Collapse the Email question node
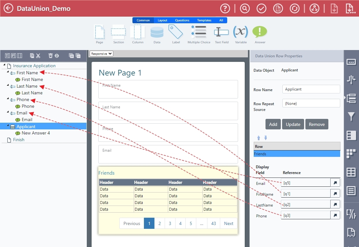Image resolution: width=359 pixels, height=247 pixels. [x=8, y=112]
